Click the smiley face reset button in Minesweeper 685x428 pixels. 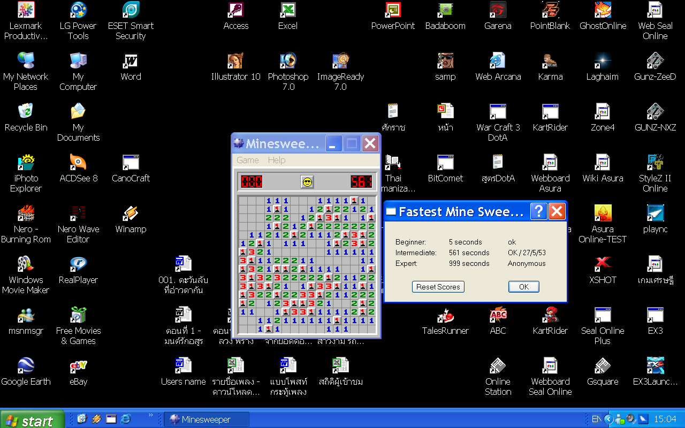pos(307,182)
